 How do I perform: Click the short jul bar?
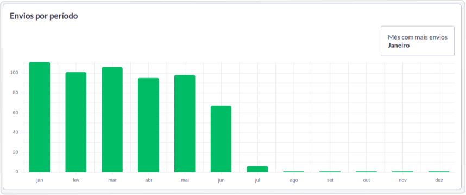[257, 169]
